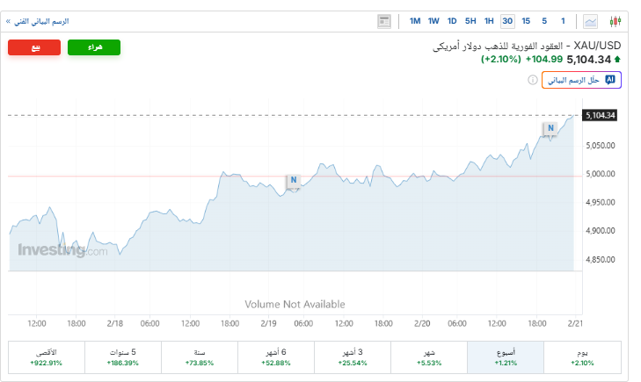Screen dimensions: 641x382
Task: Switch to candlestick chart type
Action: [615, 21]
